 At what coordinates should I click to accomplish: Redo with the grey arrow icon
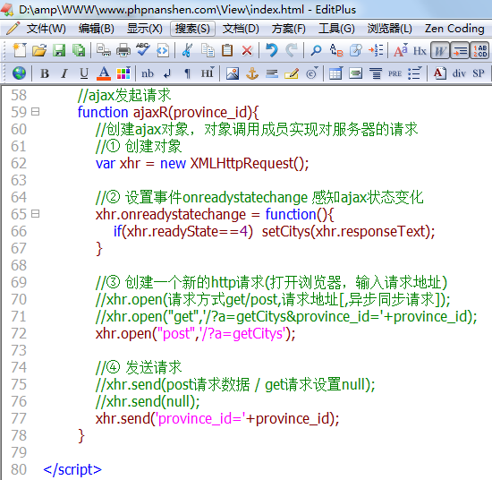(292, 50)
